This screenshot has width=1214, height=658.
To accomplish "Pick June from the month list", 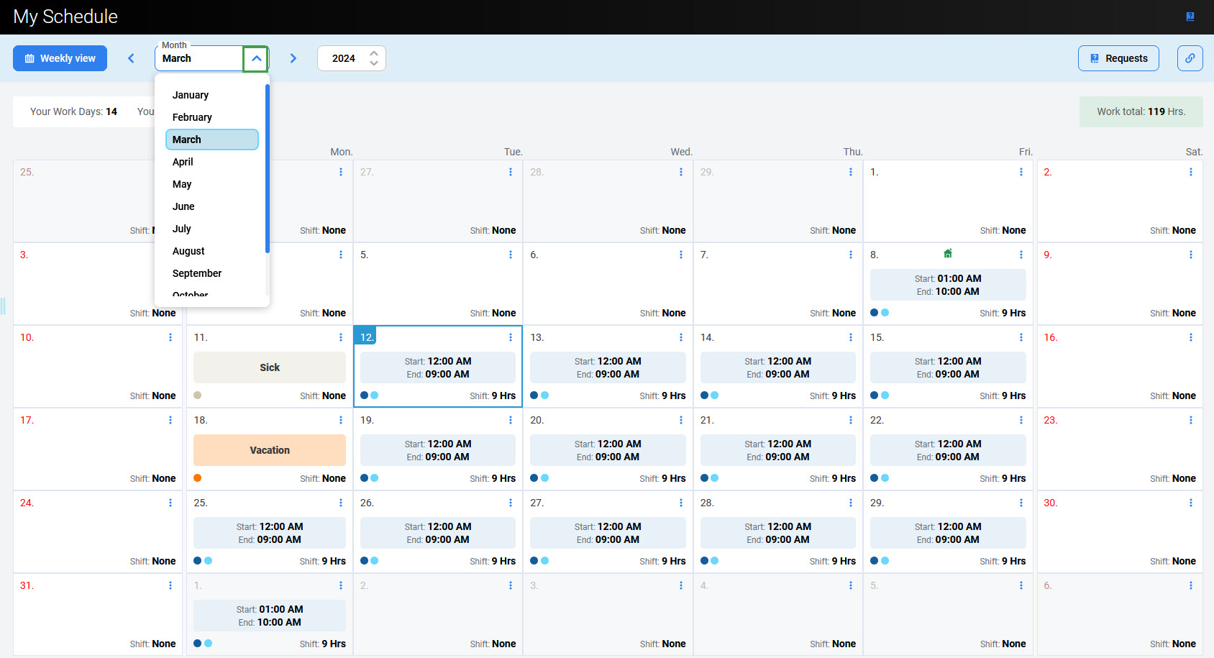I will point(183,206).
